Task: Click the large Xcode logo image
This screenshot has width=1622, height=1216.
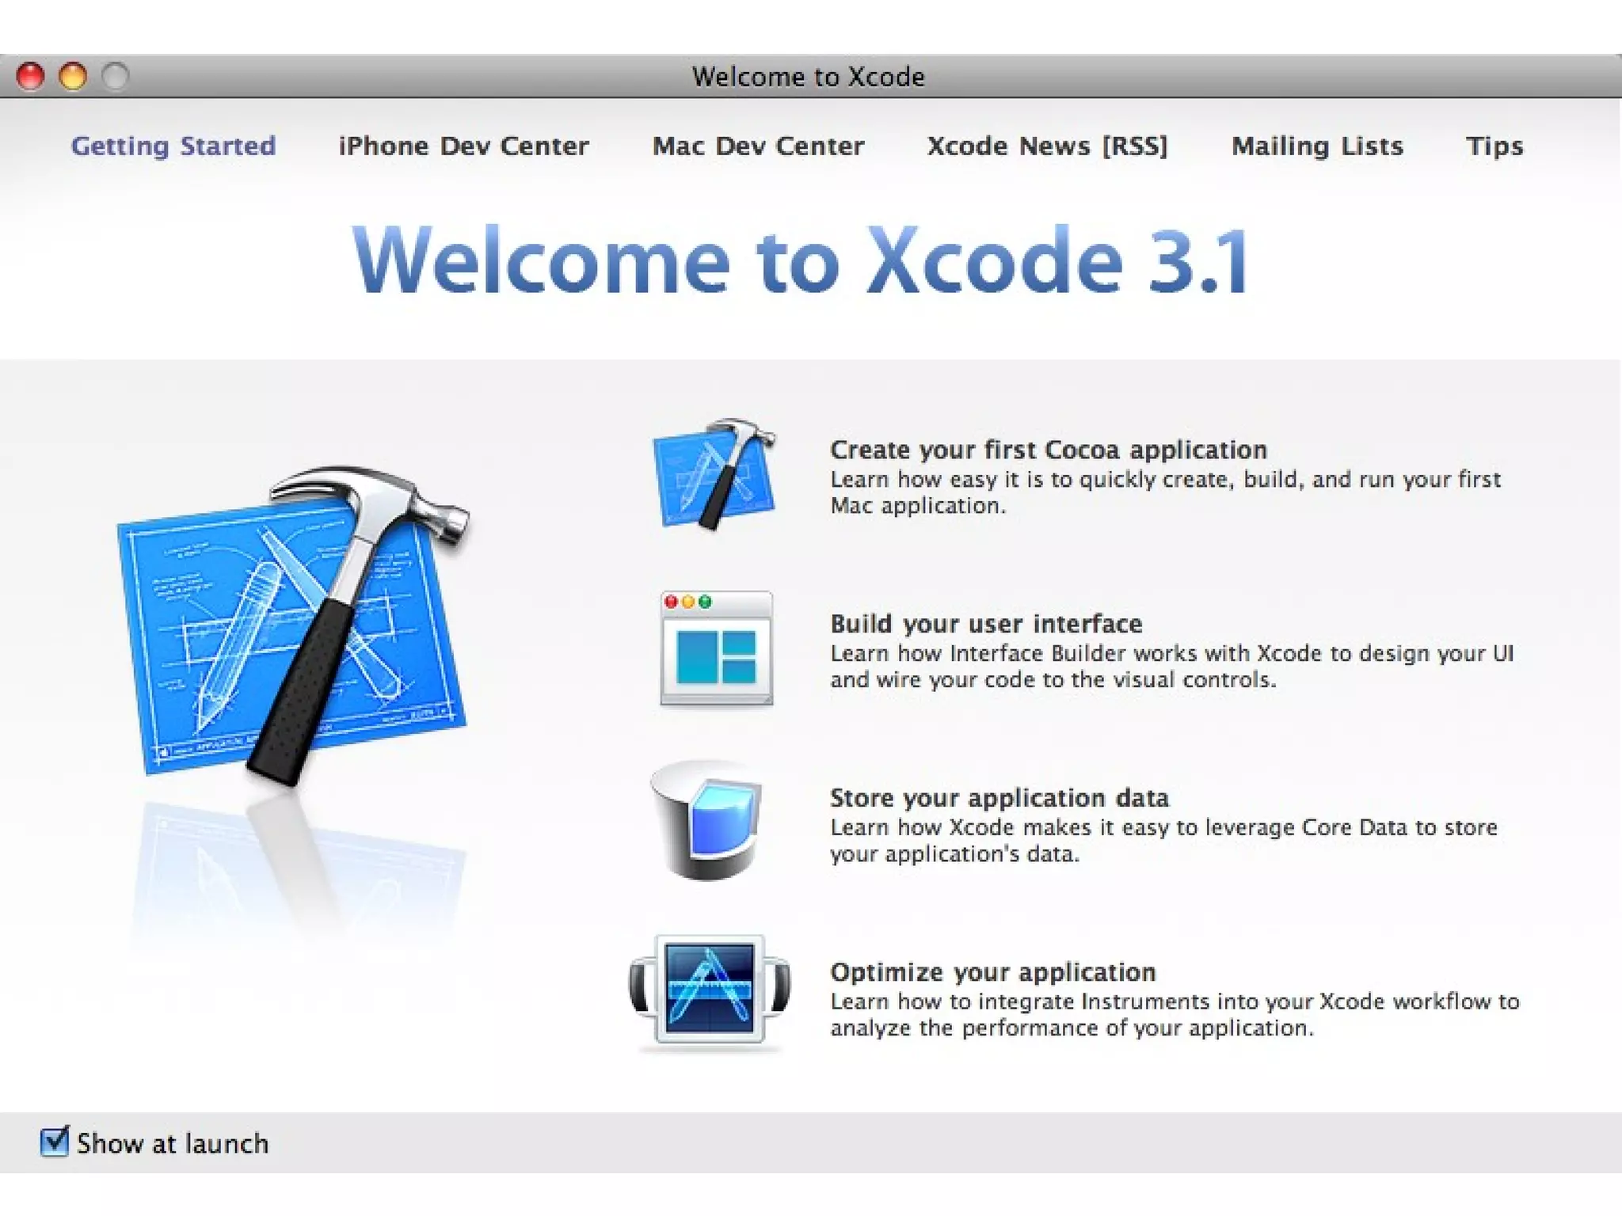Action: point(293,625)
